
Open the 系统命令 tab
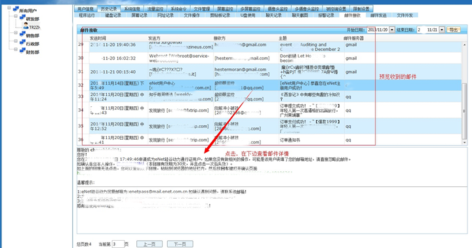(x=178, y=9)
